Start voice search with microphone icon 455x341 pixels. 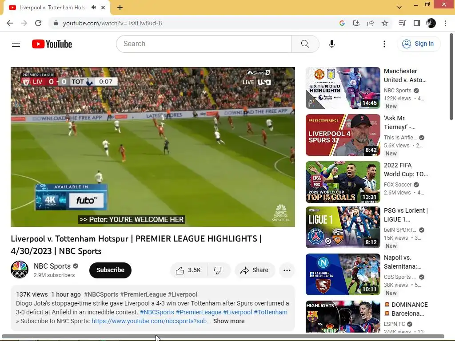pos(331,44)
